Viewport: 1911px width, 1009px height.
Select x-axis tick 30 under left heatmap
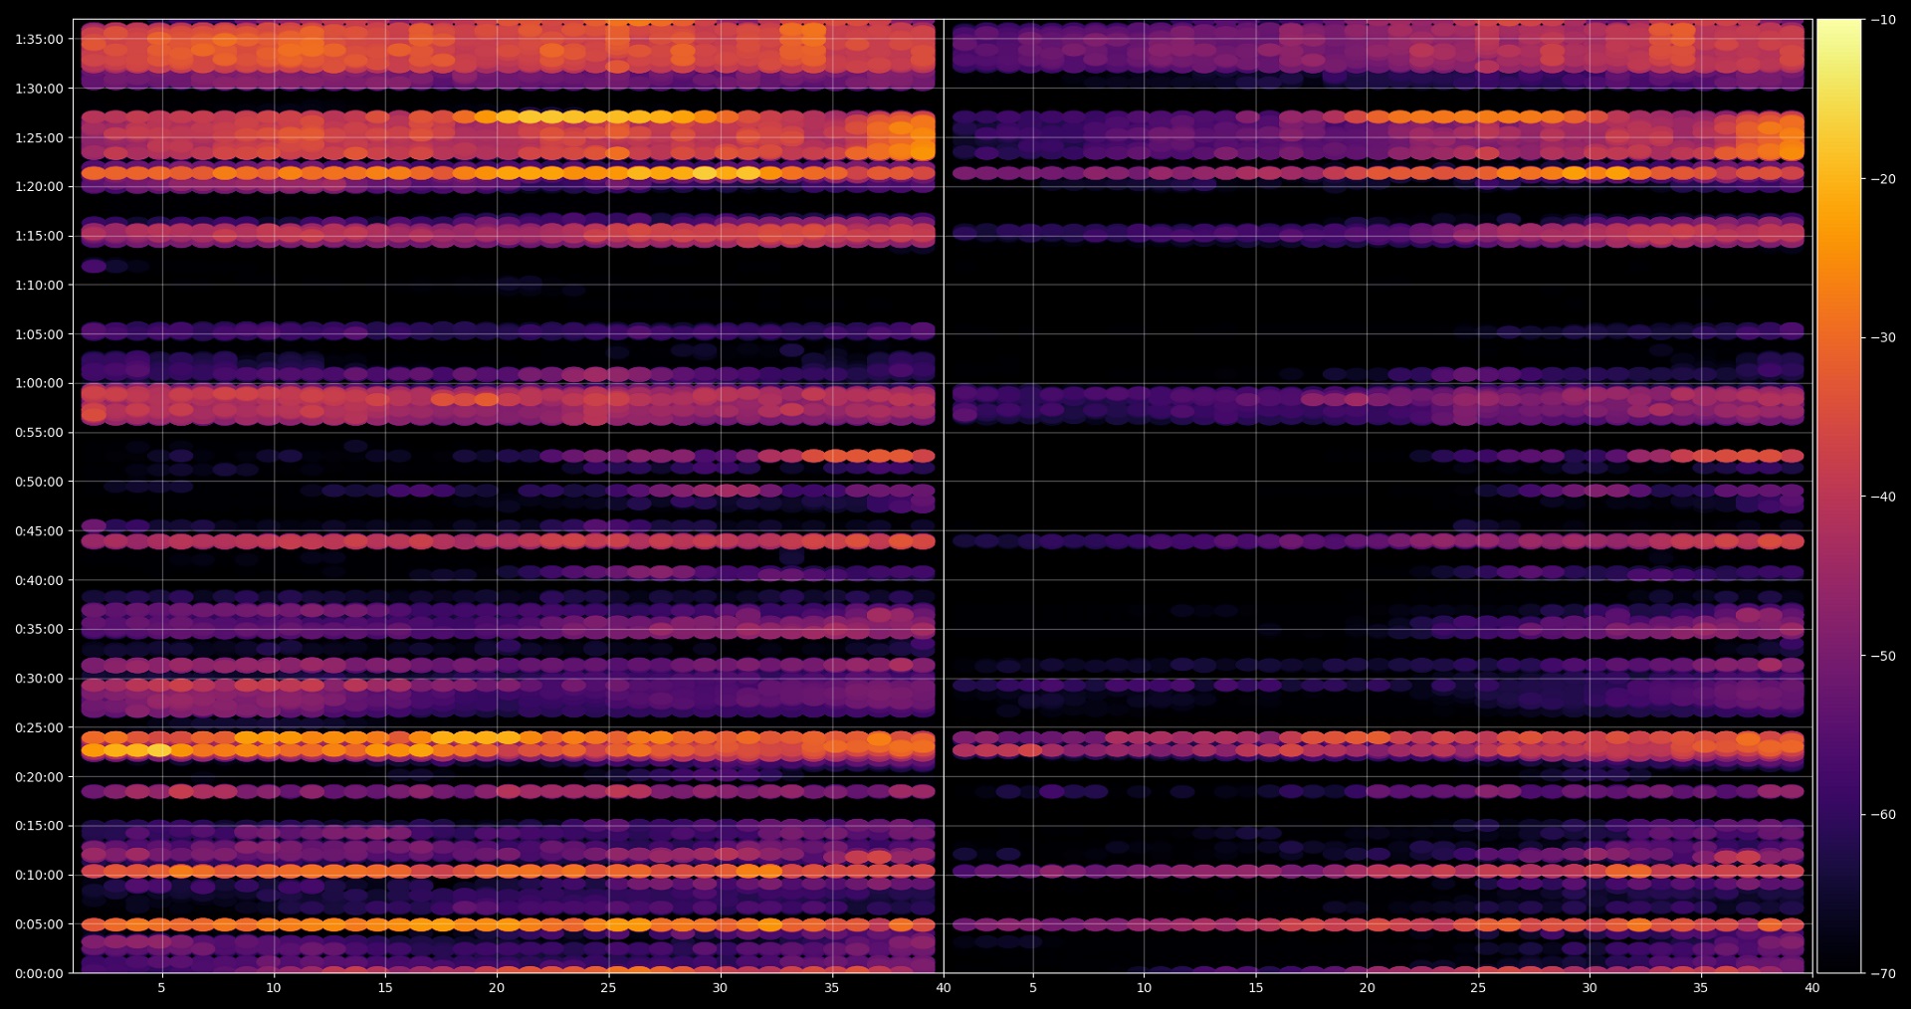720,988
